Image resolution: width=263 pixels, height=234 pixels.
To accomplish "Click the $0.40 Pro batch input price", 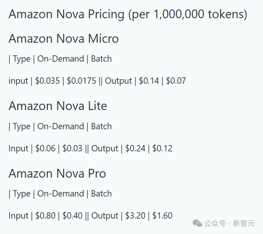I will click(x=72, y=215).
